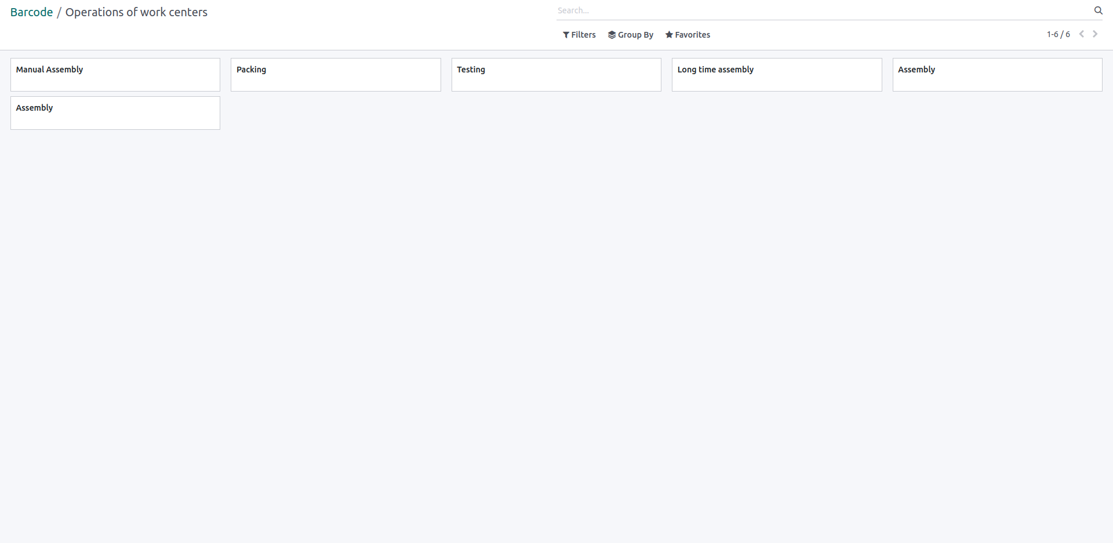This screenshot has width=1113, height=543.
Task: Open the Filters dropdown
Action: point(579,35)
